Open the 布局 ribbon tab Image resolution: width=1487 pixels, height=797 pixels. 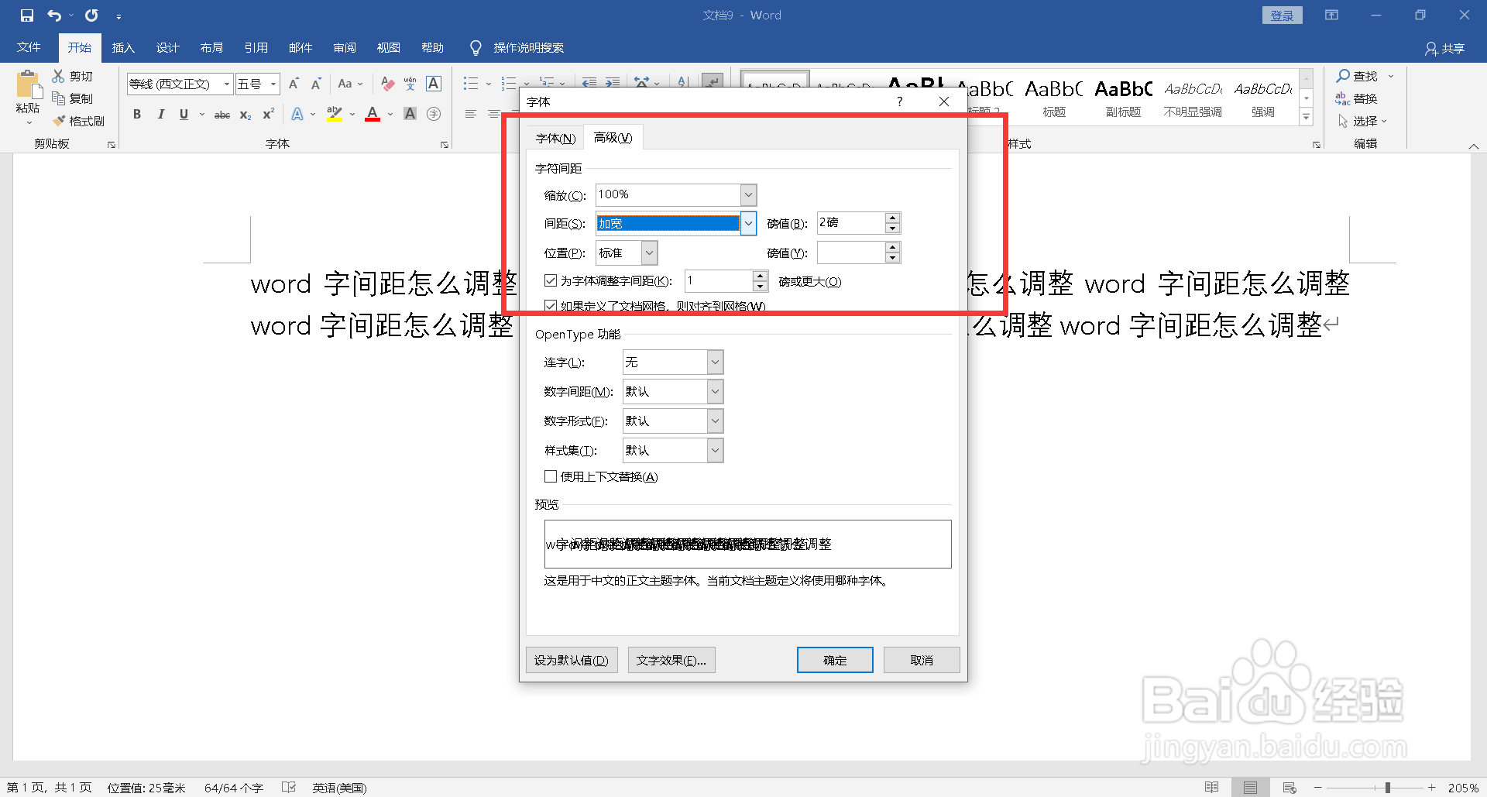[211, 48]
